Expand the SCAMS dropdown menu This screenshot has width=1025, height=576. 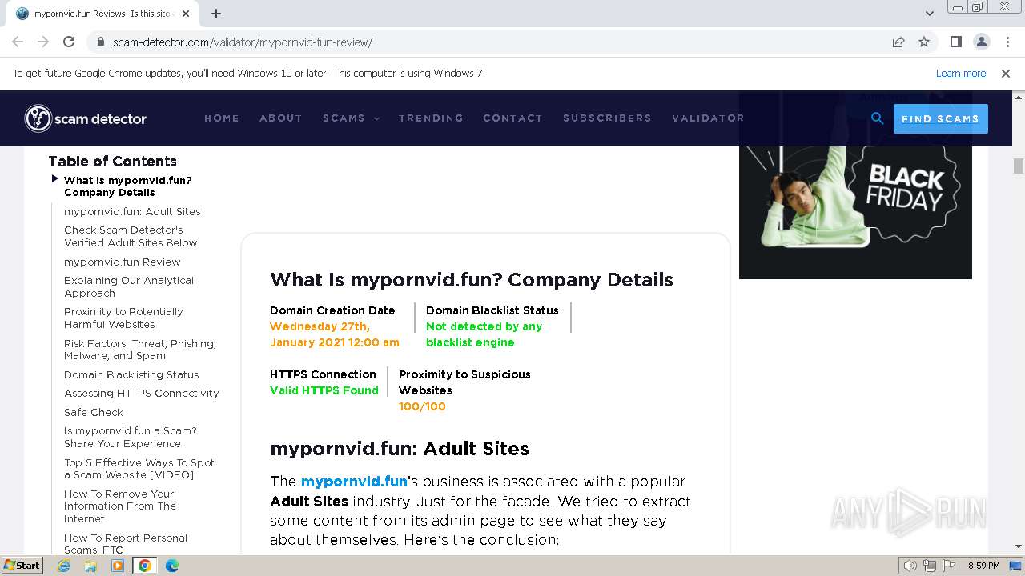tap(351, 118)
